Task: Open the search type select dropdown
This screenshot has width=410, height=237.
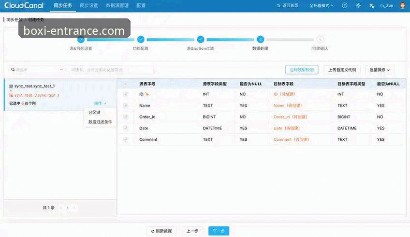Action: pos(37,70)
